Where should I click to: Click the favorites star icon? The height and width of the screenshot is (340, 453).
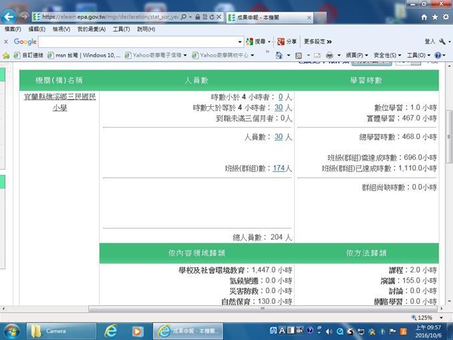(434, 17)
